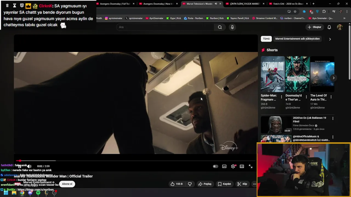Viewport: 351px width, 197px height.
Task: Open the Oluştur create menu
Action: [314, 27]
